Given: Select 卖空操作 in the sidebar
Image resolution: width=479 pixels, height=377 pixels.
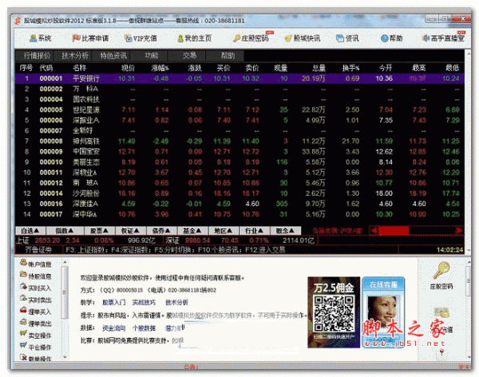Looking at the screenshot, I should tap(35, 335).
